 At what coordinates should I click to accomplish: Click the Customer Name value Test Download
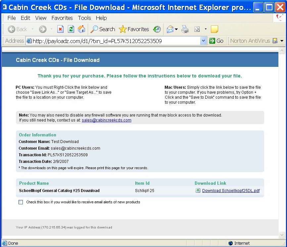pyautogui.click(x=65, y=141)
